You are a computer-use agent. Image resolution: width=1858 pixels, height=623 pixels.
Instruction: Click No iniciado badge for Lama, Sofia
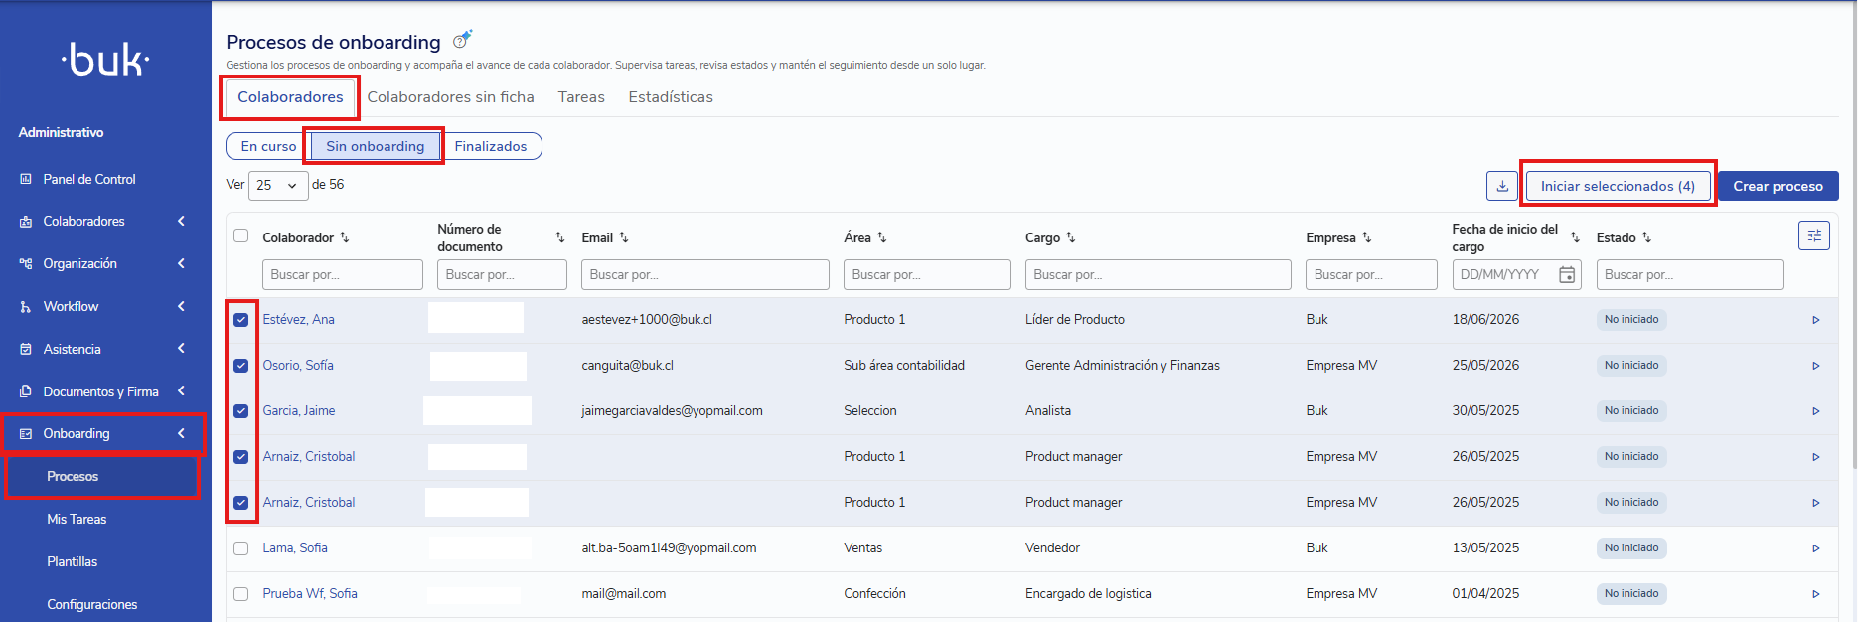[1631, 548]
